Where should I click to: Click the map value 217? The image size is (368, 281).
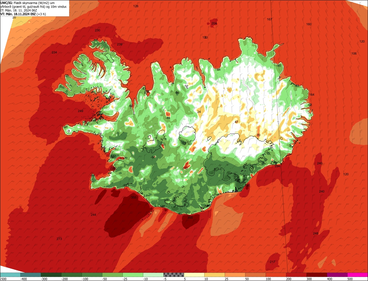(x=273, y=262)
